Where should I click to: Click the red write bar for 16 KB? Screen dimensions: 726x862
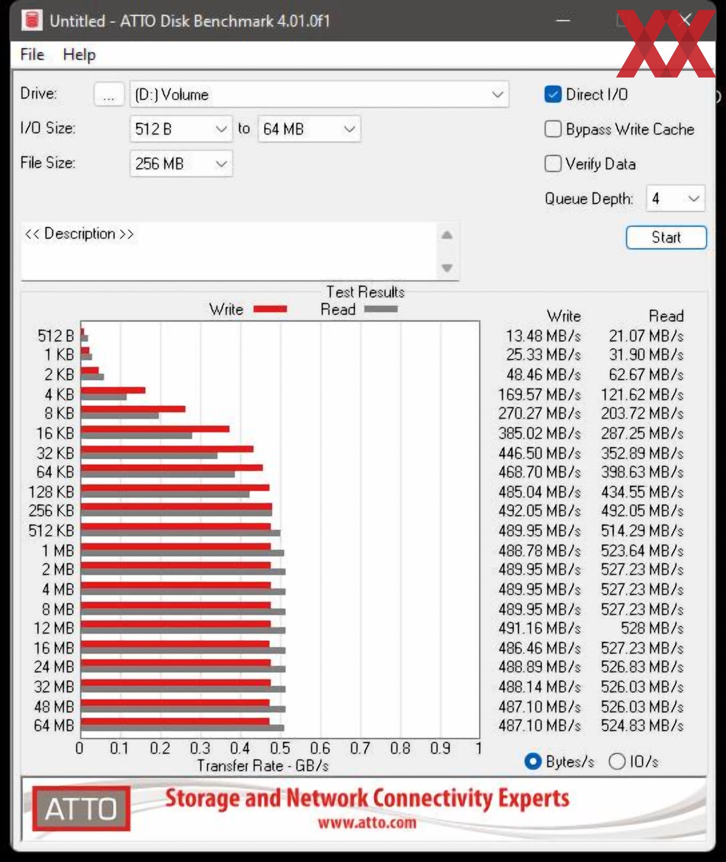(155, 429)
